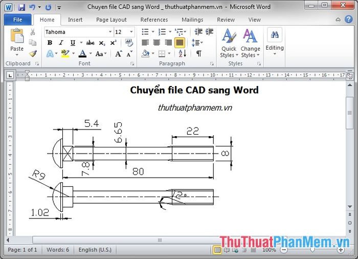The image size is (358, 259).
Task: Switch to Full Screen Reading view
Action: [227, 250]
